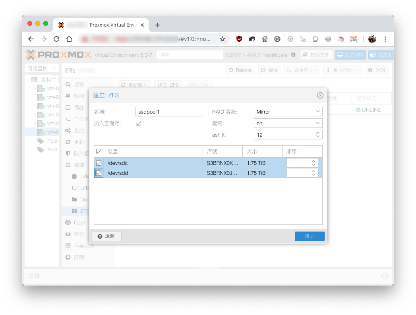Click the gear icon next to root@pam
The image size is (416, 315).
coord(293,55)
